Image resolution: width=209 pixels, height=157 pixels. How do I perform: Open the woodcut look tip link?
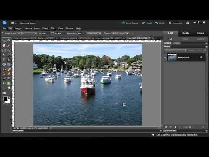(x=177, y=135)
